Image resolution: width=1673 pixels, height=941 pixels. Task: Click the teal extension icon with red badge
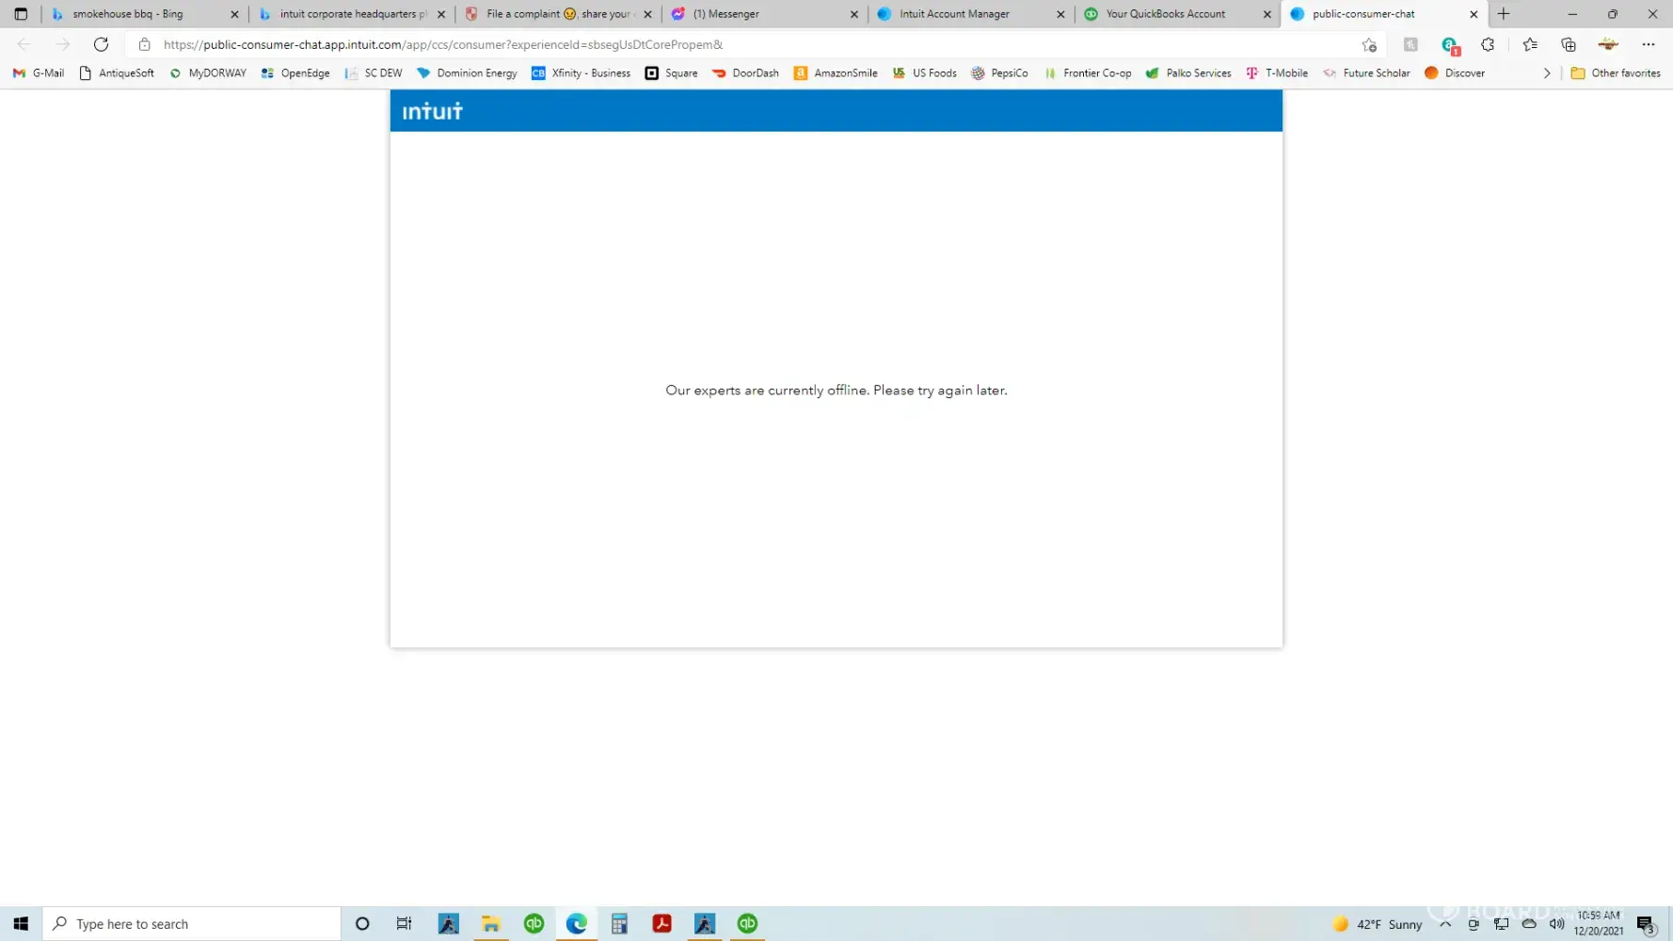tap(1450, 45)
